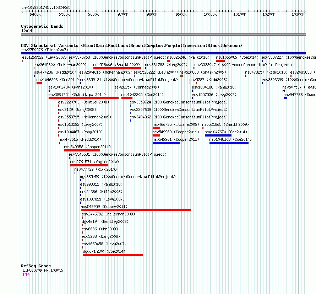Open the esv1557536 (Levy2007) variant label
Viewport: 316px width, 294px height.
tap(214, 95)
